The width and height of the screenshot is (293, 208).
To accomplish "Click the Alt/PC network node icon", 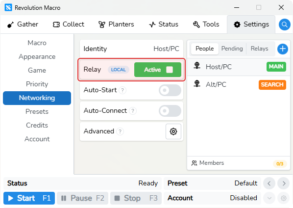I will coord(197,83).
